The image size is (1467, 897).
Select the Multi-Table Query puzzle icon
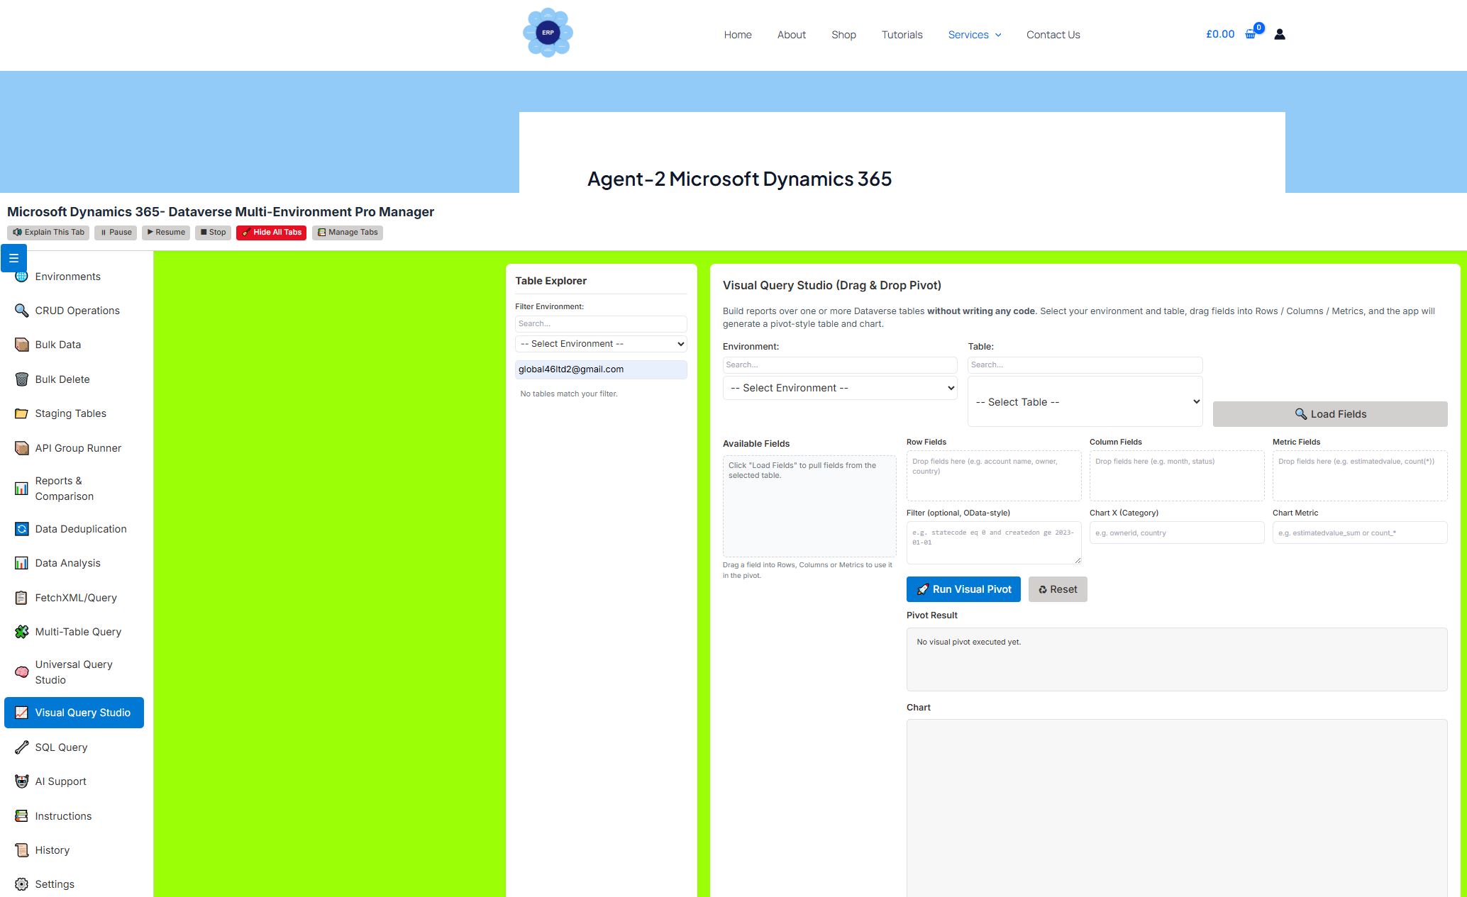point(21,631)
